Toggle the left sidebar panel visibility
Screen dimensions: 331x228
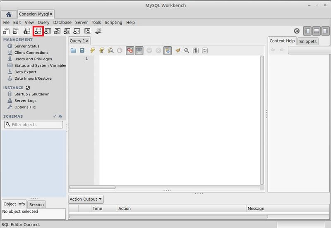click(307, 31)
